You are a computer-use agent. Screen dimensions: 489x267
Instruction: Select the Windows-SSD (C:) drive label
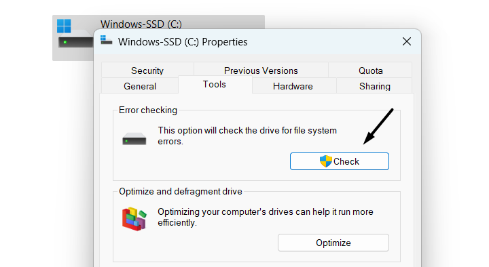click(x=141, y=24)
